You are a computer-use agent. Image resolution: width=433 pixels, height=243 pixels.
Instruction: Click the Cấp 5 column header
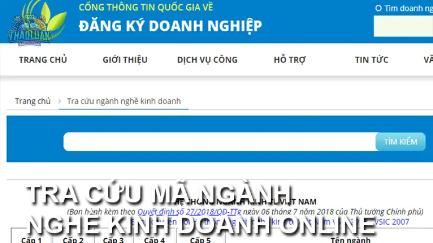tap(200, 239)
